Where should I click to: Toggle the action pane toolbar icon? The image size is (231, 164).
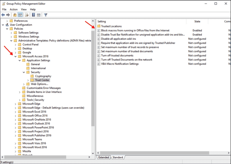[x=39, y=15]
